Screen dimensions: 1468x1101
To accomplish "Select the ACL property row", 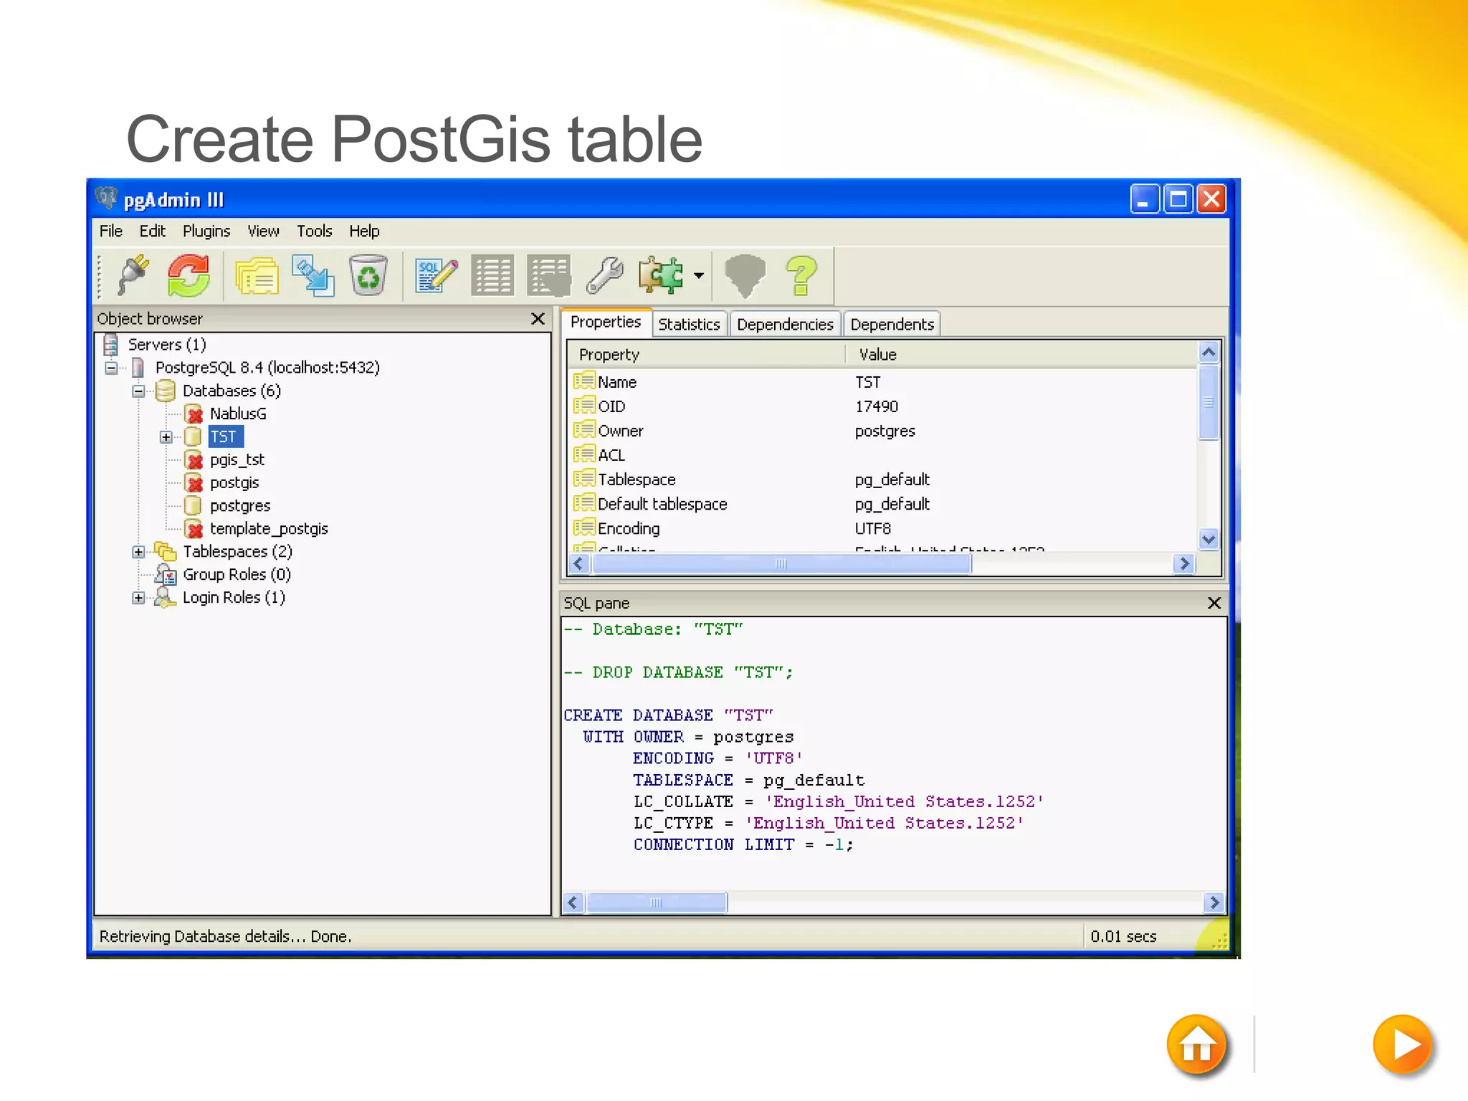I will click(882, 455).
